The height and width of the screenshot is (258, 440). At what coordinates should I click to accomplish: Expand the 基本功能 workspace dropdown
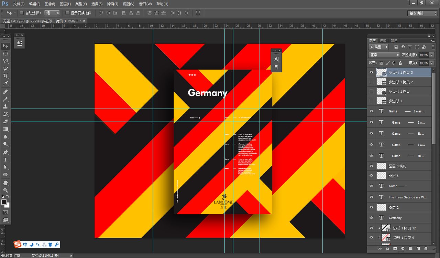click(x=422, y=13)
